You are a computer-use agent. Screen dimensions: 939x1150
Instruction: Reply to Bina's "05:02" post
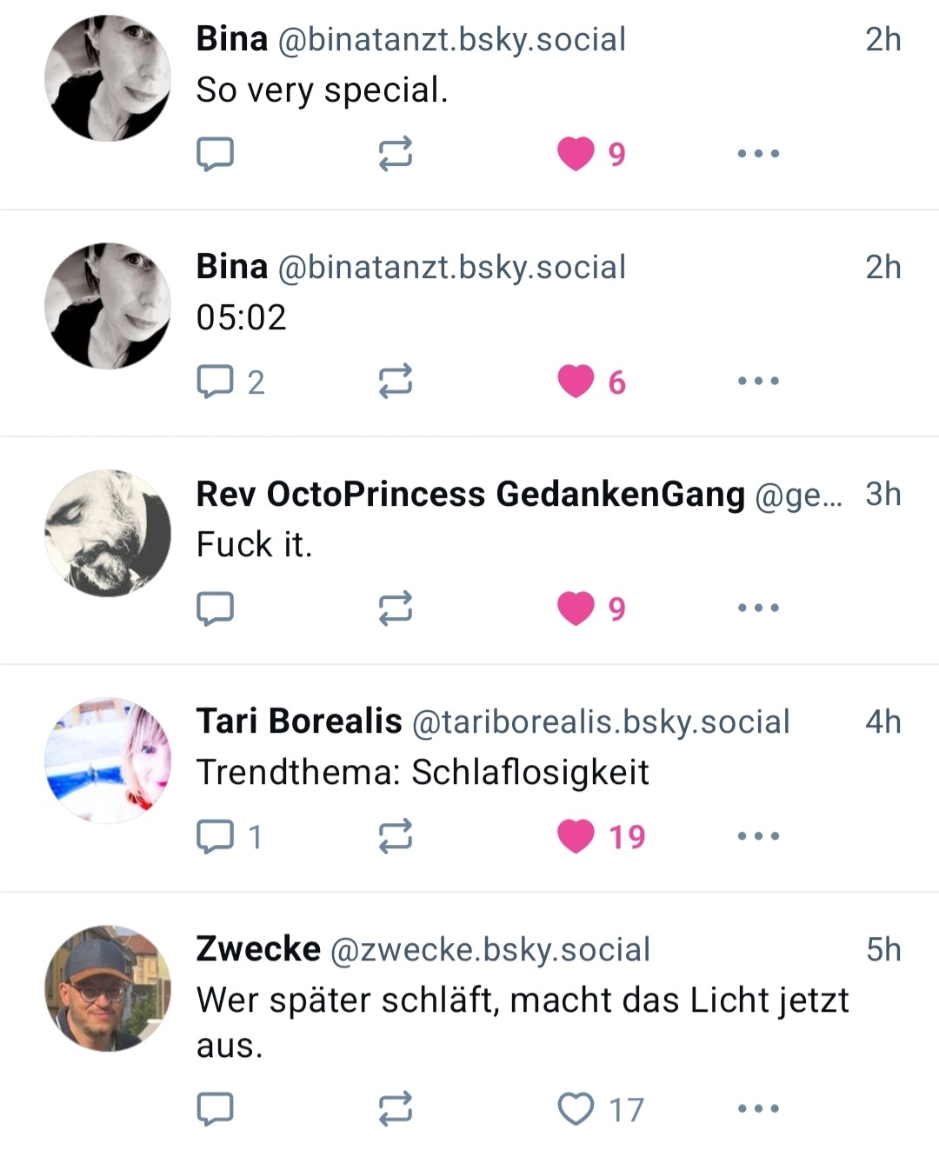215,382
